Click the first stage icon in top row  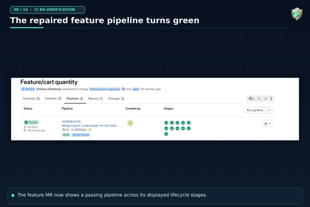pos(166,123)
